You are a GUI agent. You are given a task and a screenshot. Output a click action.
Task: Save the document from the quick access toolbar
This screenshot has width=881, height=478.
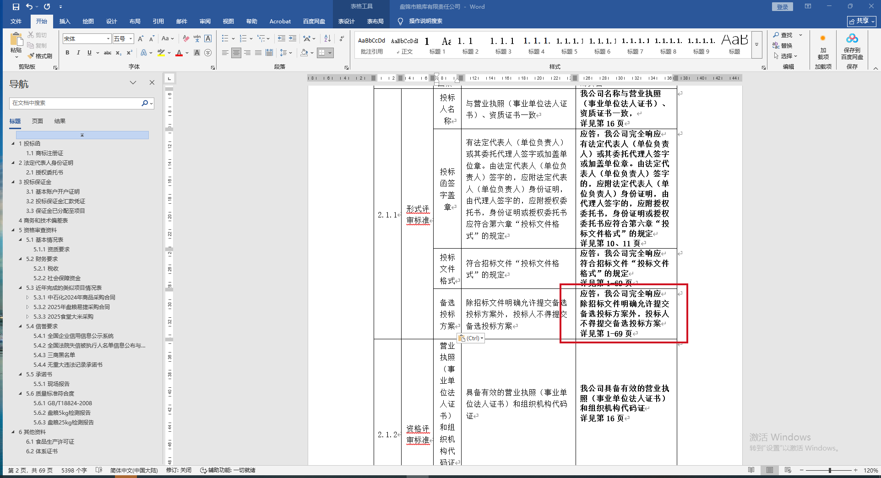pos(16,7)
